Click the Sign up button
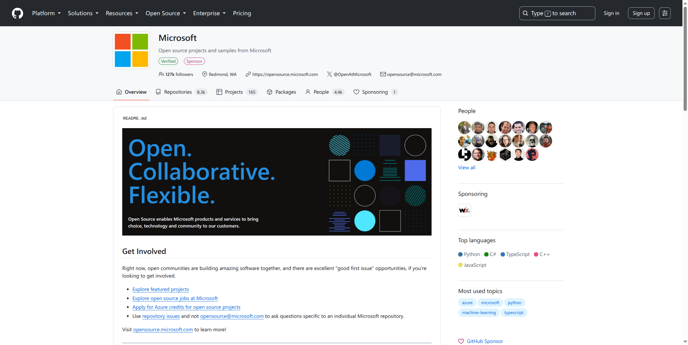Image resolution: width=688 pixels, height=345 pixels. pos(641,13)
